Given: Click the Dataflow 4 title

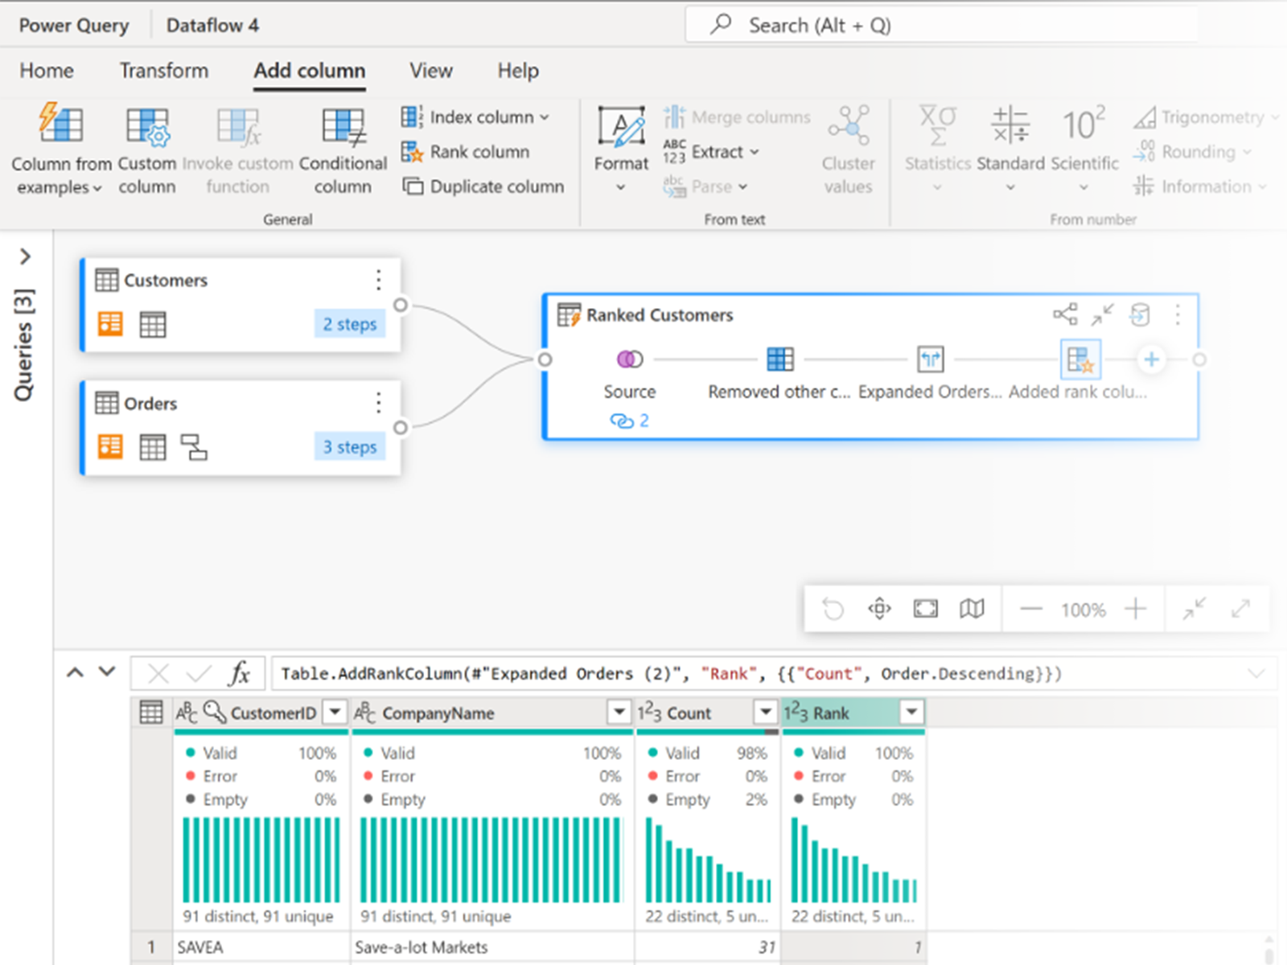Looking at the screenshot, I should click(212, 26).
